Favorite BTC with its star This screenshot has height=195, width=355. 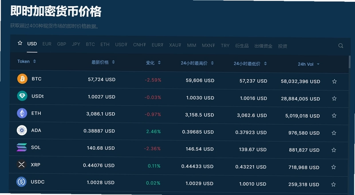(x=335, y=82)
